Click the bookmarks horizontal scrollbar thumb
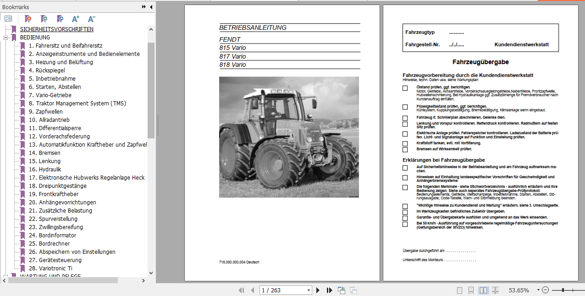Screen dimensions: 585x296 tap(63, 280)
